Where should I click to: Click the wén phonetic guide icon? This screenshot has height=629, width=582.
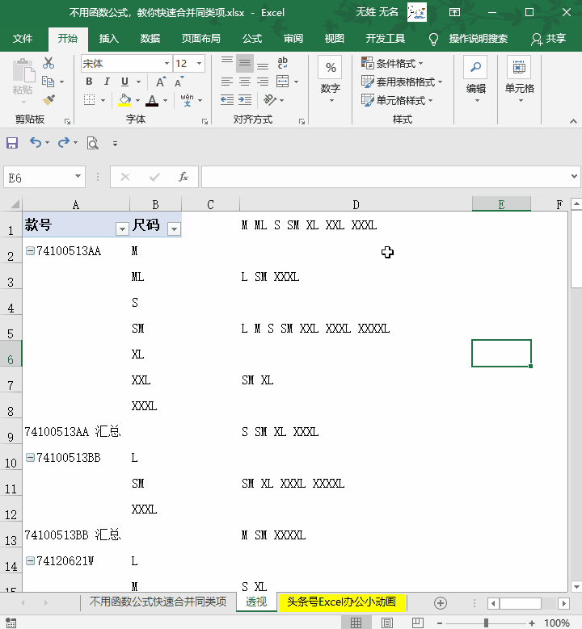[188, 100]
